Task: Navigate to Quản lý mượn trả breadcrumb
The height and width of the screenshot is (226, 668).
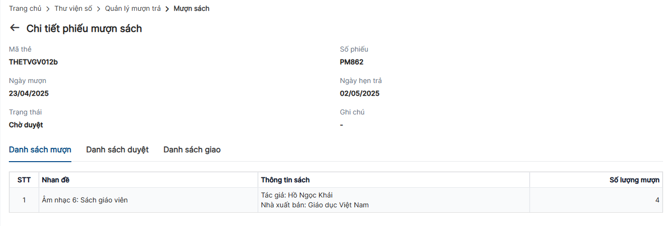Action: 133,8
